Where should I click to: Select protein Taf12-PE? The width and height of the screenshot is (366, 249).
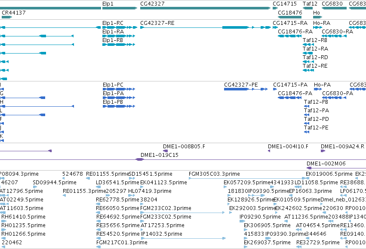307,132
